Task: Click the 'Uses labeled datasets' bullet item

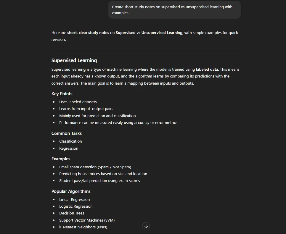Action: pos(78,102)
